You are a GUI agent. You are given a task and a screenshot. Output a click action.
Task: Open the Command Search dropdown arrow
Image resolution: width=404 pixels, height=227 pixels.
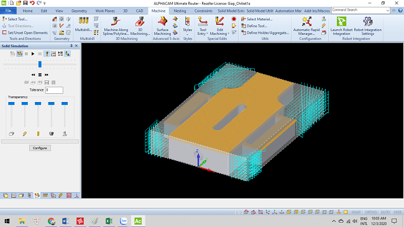387,11
